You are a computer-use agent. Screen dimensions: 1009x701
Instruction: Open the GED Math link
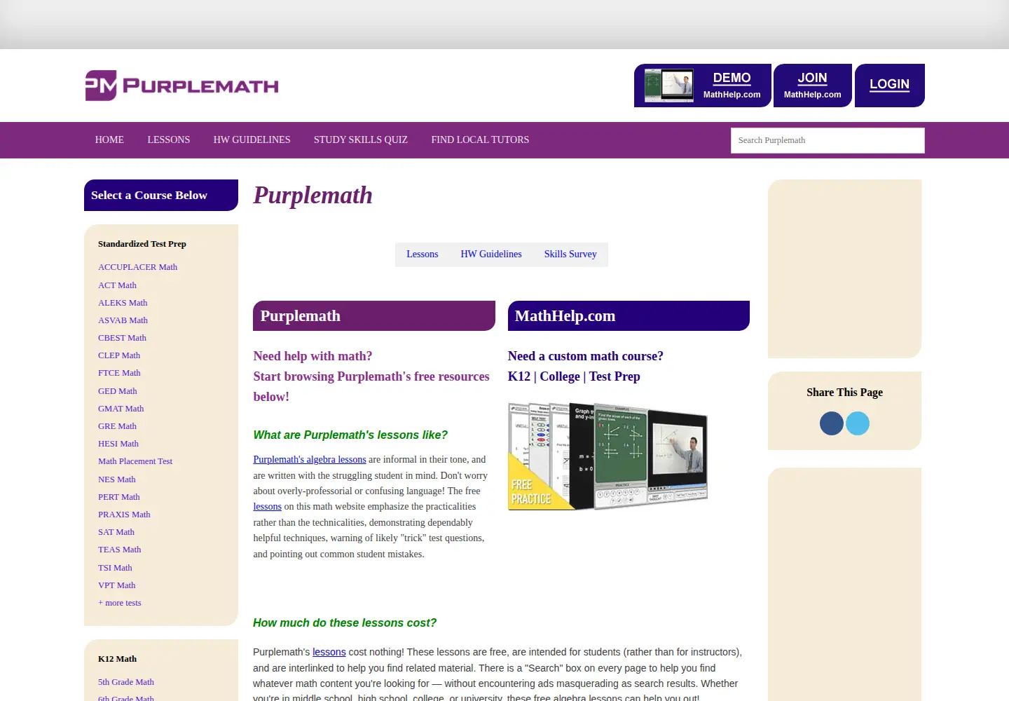click(x=118, y=391)
